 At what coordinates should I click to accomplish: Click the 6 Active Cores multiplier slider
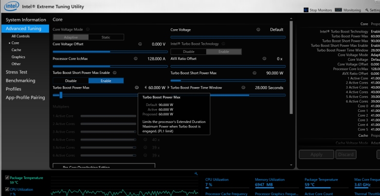point(108,155)
